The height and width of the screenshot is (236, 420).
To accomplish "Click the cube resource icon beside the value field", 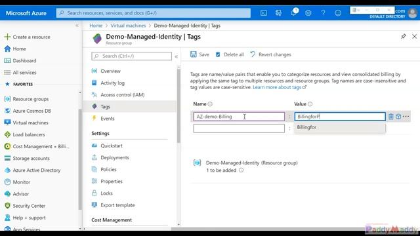I will [398, 117].
